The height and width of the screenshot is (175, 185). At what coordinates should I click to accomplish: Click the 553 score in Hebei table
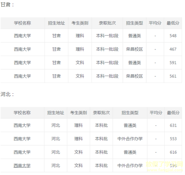tap(173, 139)
